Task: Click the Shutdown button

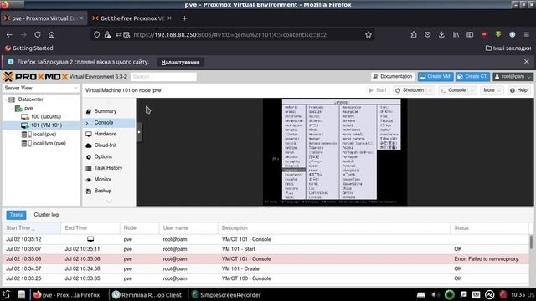Action: (410, 90)
